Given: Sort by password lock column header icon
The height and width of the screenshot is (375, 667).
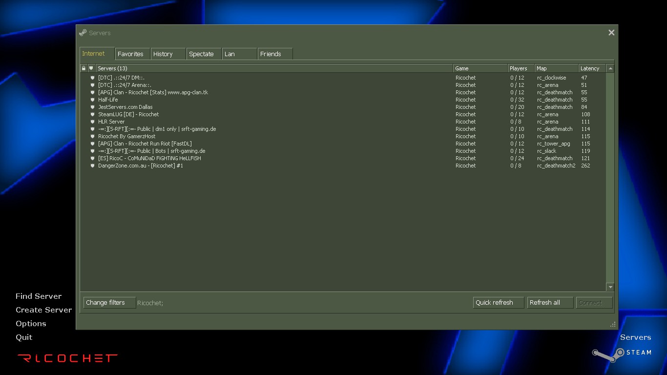Looking at the screenshot, I should tap(83, 68).
